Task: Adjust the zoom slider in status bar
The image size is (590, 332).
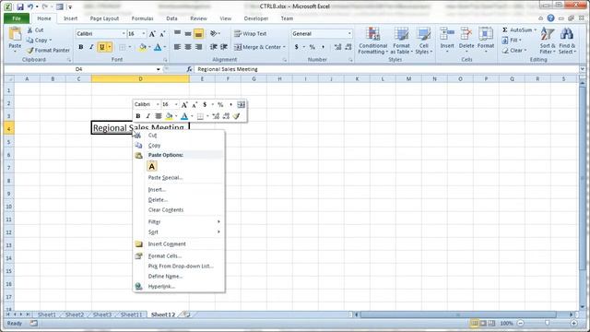Action: pos(547,324)
